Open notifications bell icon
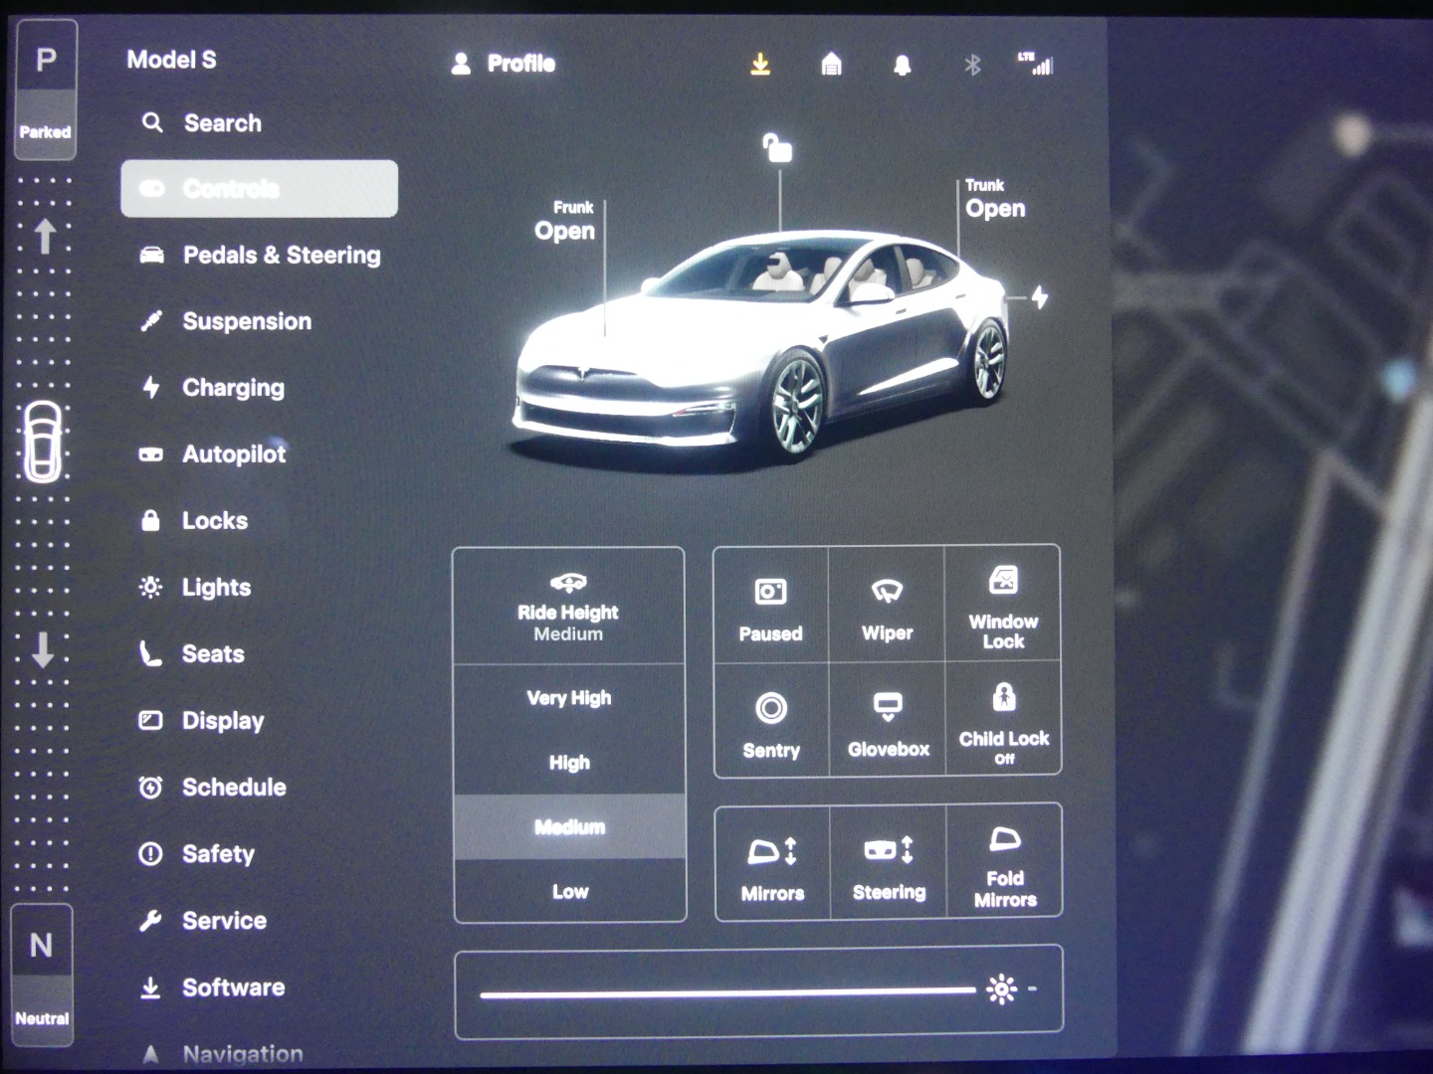 point(902,66)
